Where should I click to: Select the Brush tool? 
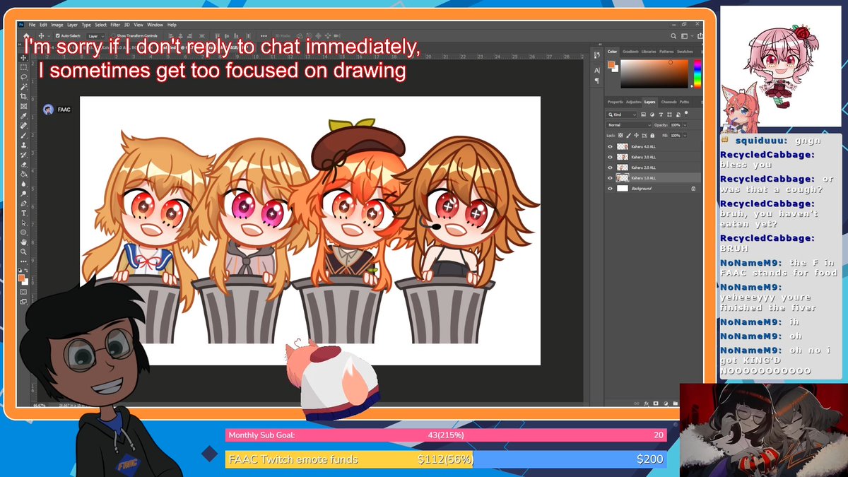(24, 135)
